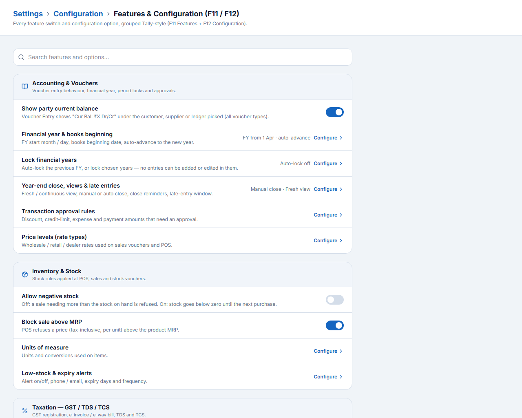Focus the Search features and options field

point(183,57)
